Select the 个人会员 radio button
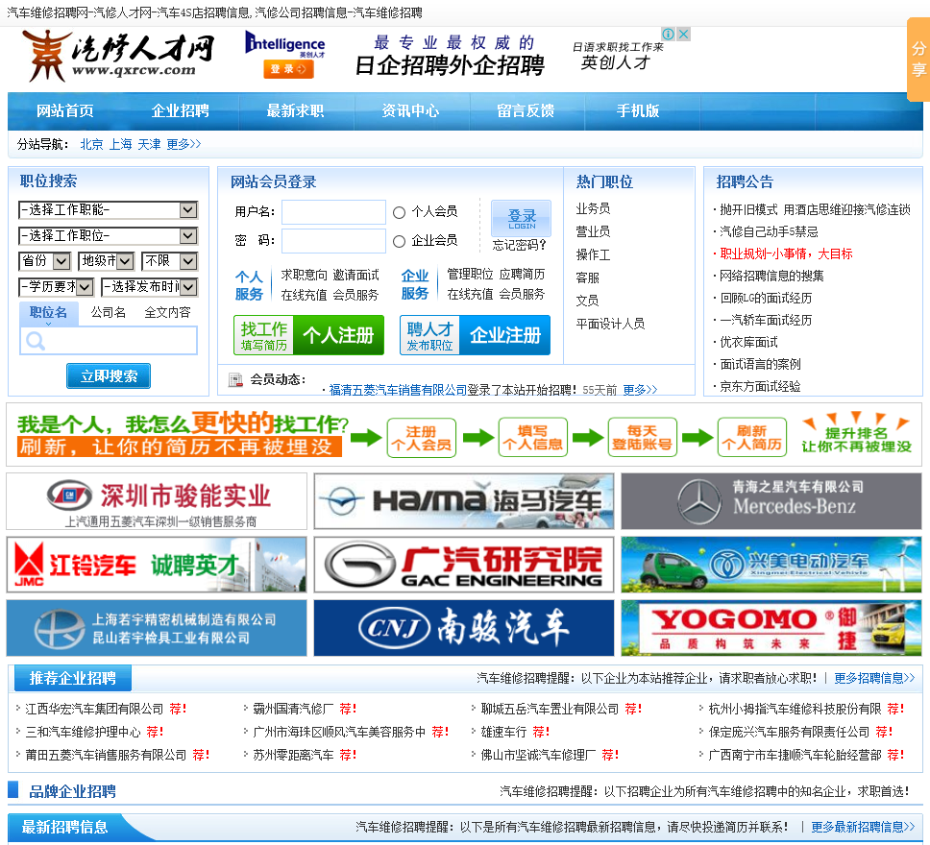The width and height of the screenshot is (930, 845). click(x=399, y=212)
